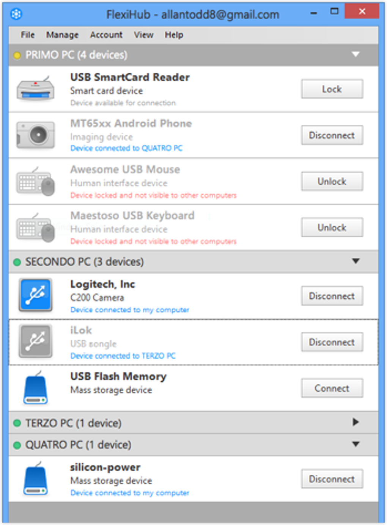The height and width of the screenshot is (525, 387).
Task: Expand the TERZO PC device group
Action: pos(356,422)
